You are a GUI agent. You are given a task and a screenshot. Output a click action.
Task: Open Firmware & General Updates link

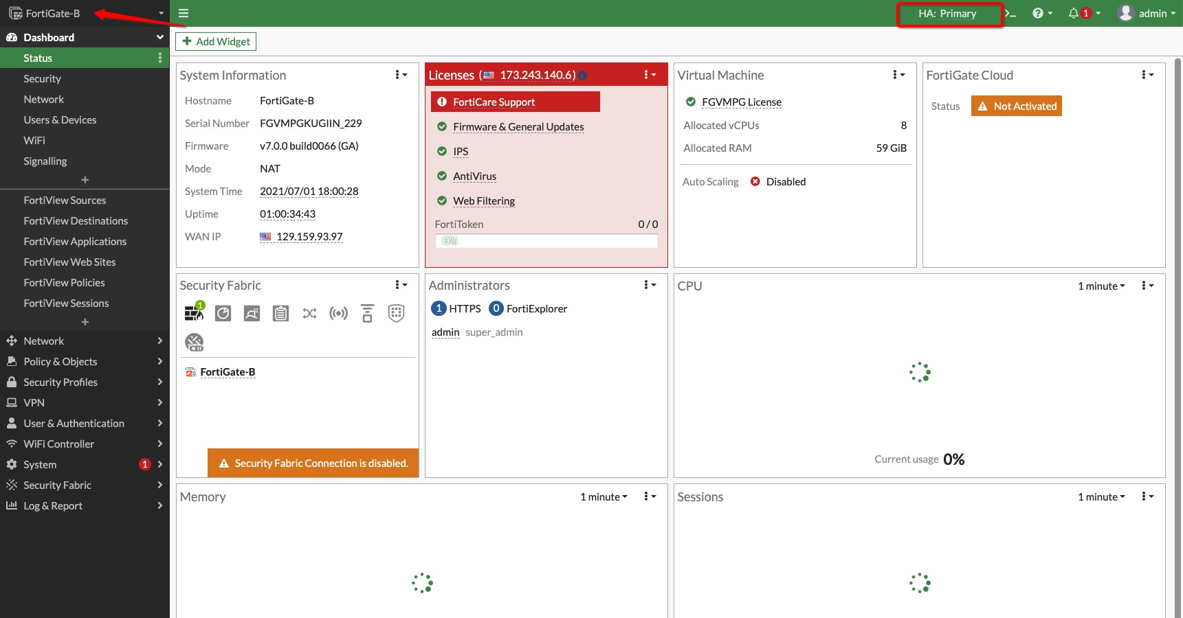518,127
